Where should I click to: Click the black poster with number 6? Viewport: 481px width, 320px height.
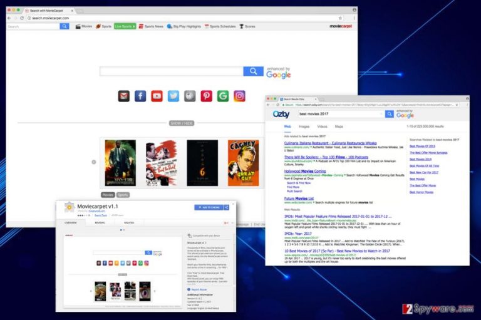(x=202, y=163)
